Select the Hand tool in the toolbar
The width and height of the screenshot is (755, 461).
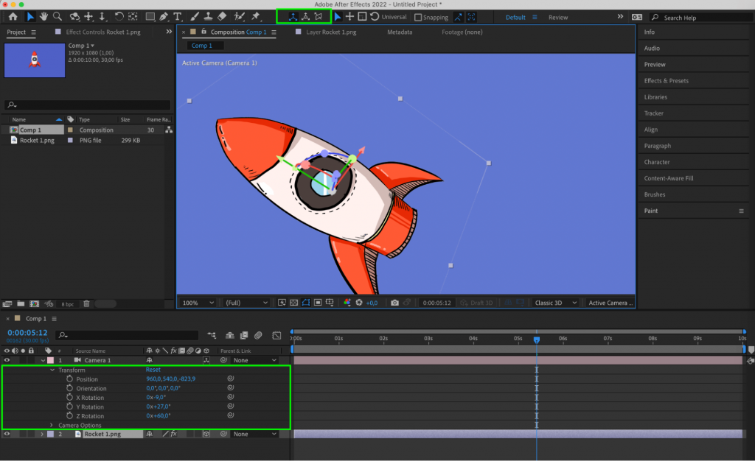point(44,15)
